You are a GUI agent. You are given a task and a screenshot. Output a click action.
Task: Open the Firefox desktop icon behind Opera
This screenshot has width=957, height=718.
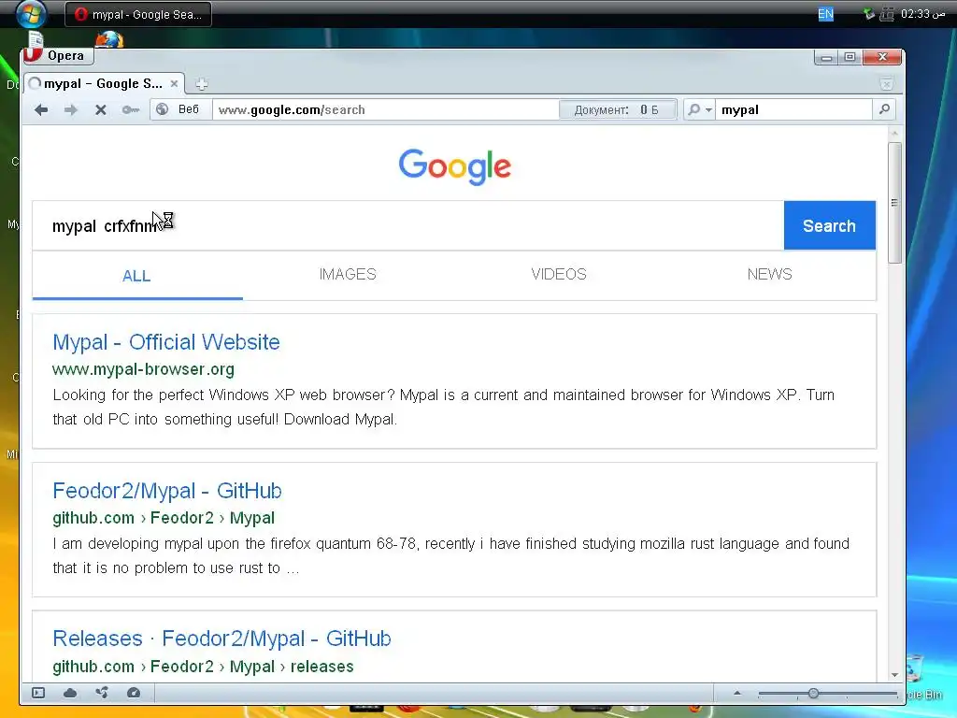click(x=108, y=40)
